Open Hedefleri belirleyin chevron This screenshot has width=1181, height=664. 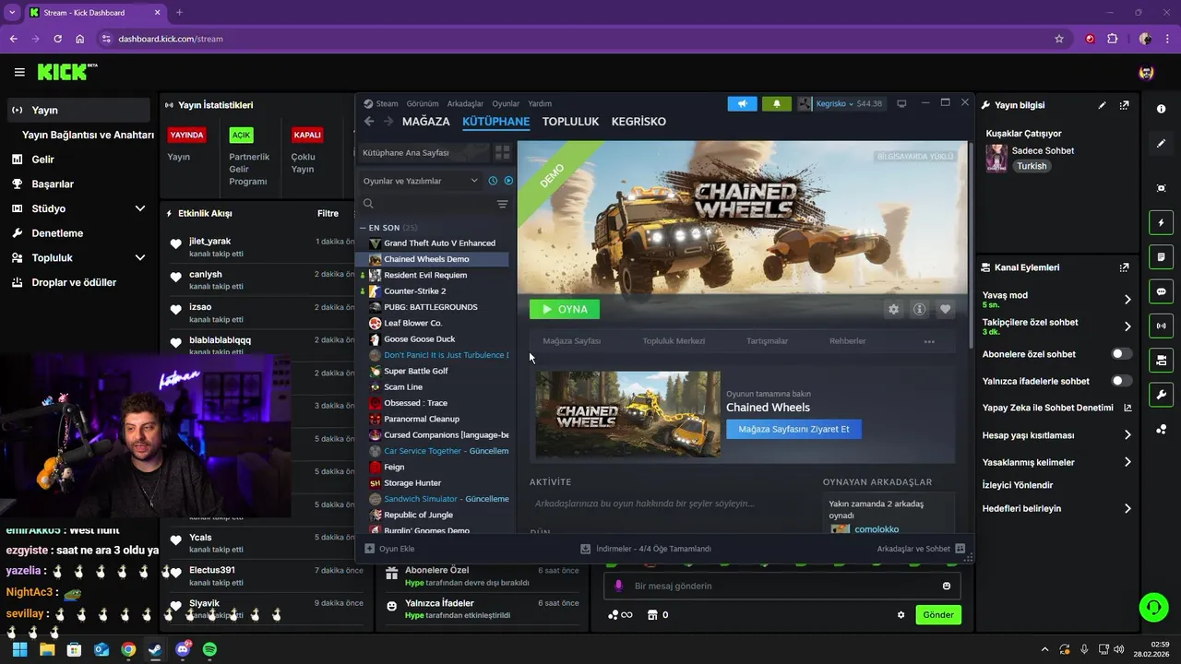[x=1127, y=508]
